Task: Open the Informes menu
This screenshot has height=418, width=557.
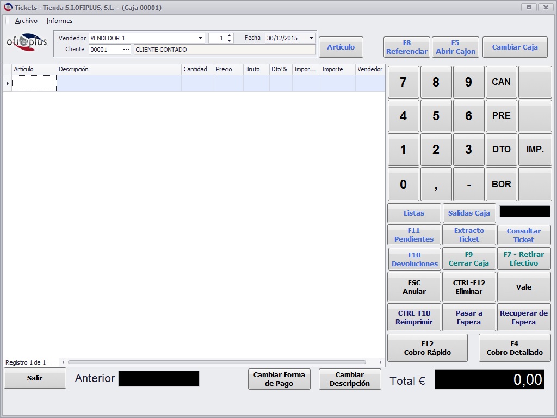Action: (59, 21)
